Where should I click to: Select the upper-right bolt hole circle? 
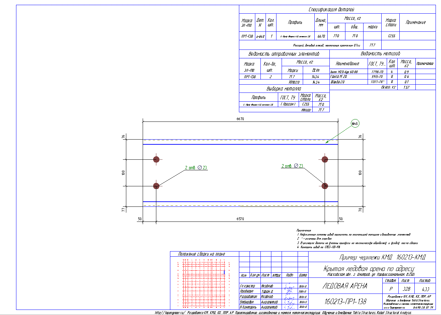click(325, 159)
